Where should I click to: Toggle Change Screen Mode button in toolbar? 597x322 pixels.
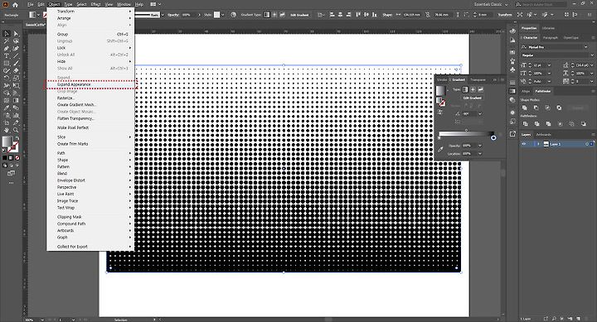[11, 173]
